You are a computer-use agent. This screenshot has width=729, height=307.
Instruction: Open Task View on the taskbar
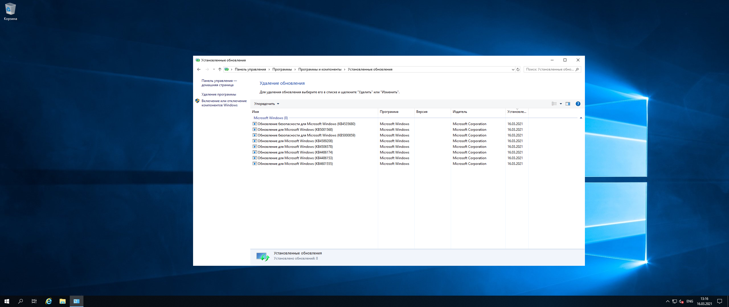(34, 301)
